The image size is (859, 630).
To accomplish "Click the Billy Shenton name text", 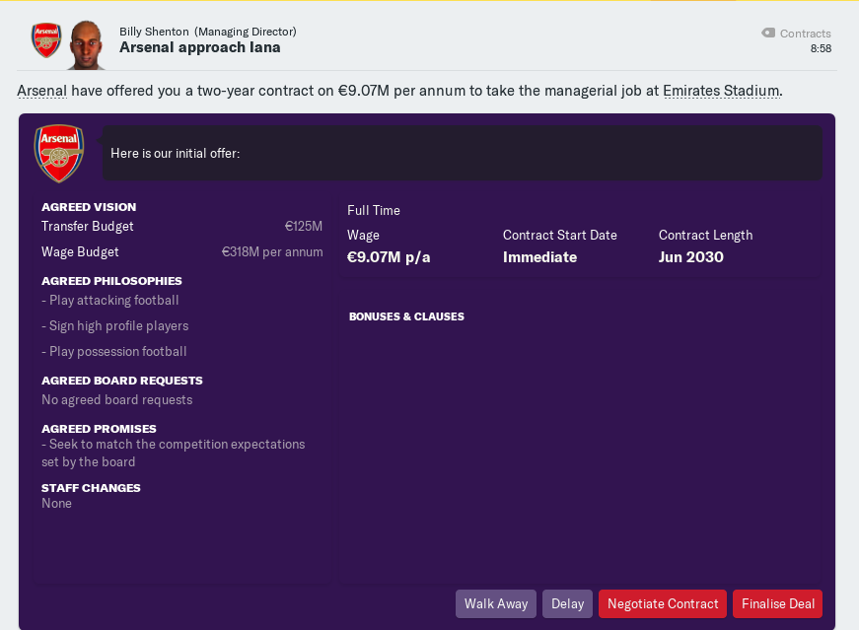I will 154,32.
